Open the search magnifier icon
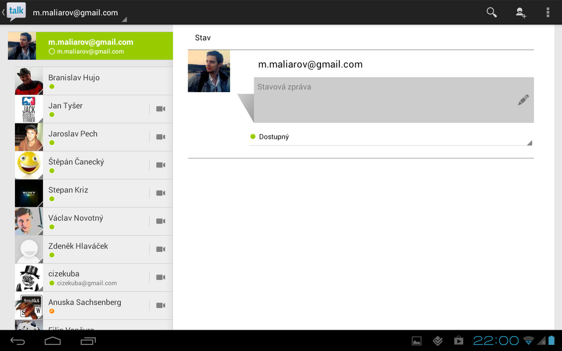Viewport: 562px width, 351px height. pyautogui.click(x=492, y=12)
